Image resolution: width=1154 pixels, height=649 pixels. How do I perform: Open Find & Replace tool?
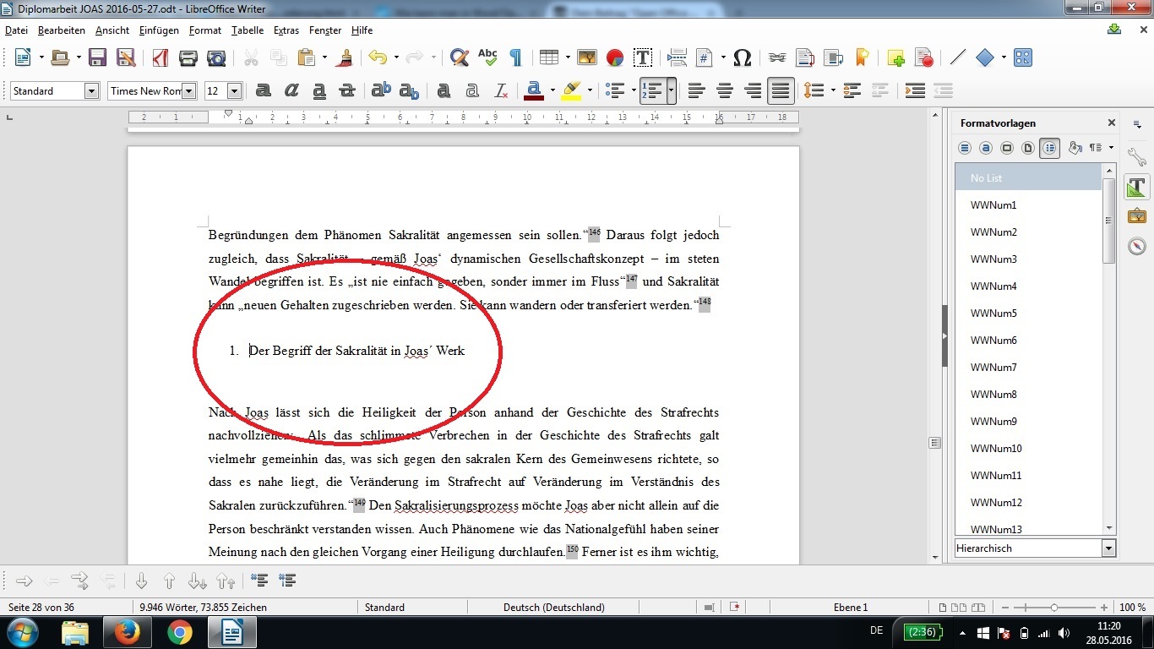point(459,57)
